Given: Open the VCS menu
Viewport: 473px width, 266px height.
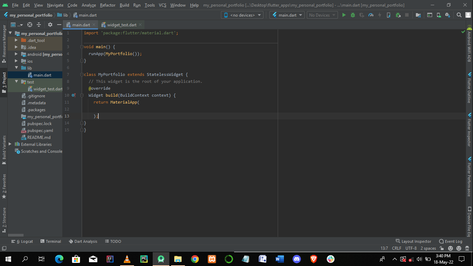Looking at the screenshot, I should pyautogui.click(x=163, y=5).
